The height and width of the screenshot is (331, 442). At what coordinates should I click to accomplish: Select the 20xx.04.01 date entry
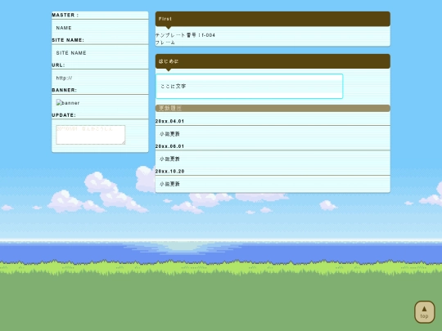point(169,121)
